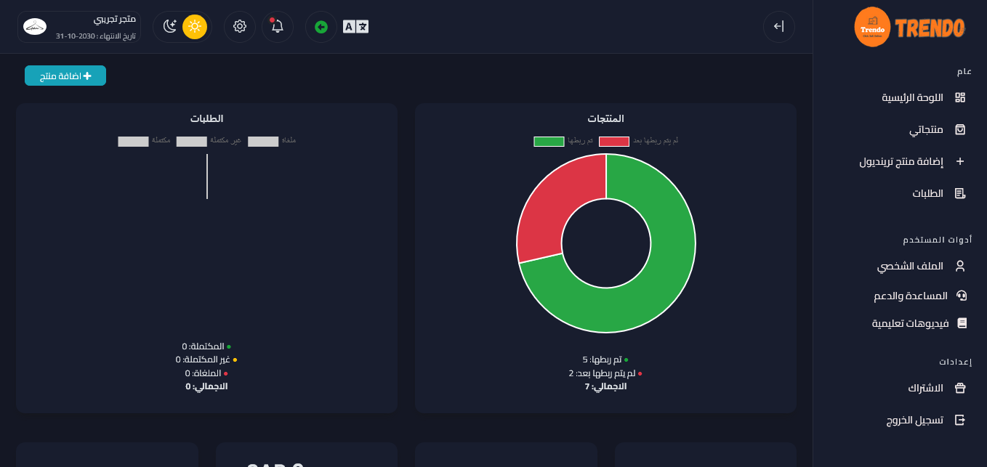This screenshot has height=467, width=987.
Task: Click the language translation icon
Action: [355, 27]
